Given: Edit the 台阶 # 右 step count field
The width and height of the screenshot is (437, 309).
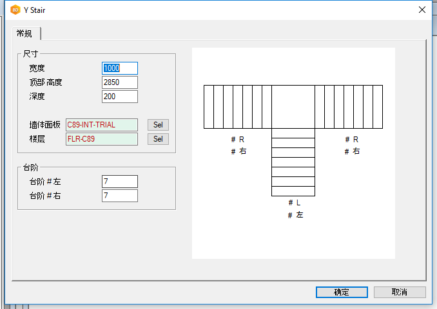Looking at the screenshot, I should coord(120,196).
